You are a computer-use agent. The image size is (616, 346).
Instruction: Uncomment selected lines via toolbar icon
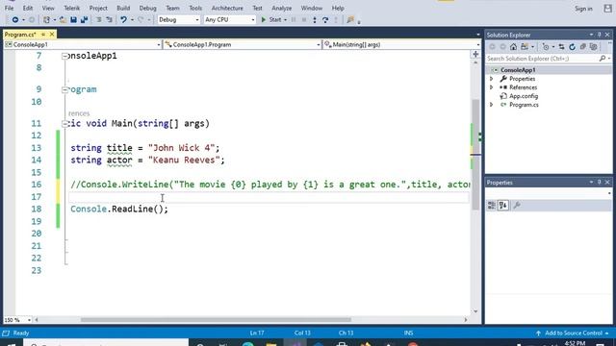(x=109, y=19)
